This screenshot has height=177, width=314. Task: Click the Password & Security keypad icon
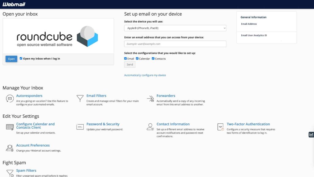point(80,126)
